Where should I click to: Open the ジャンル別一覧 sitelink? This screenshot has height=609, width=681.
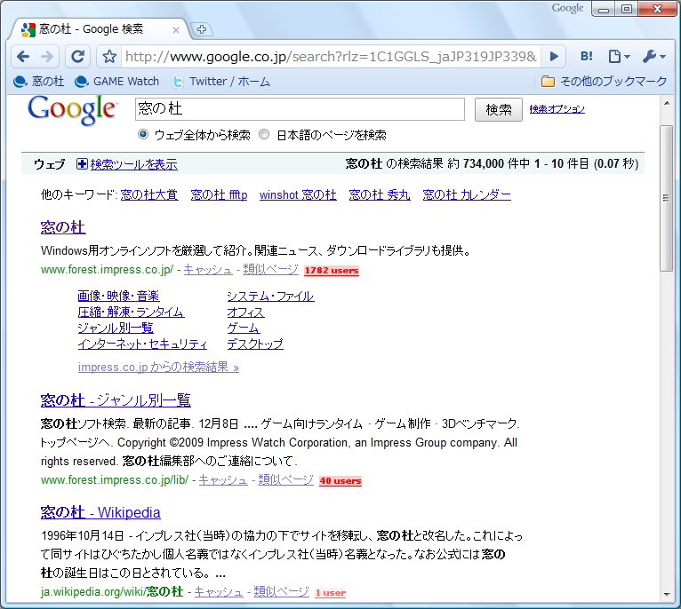116,328
